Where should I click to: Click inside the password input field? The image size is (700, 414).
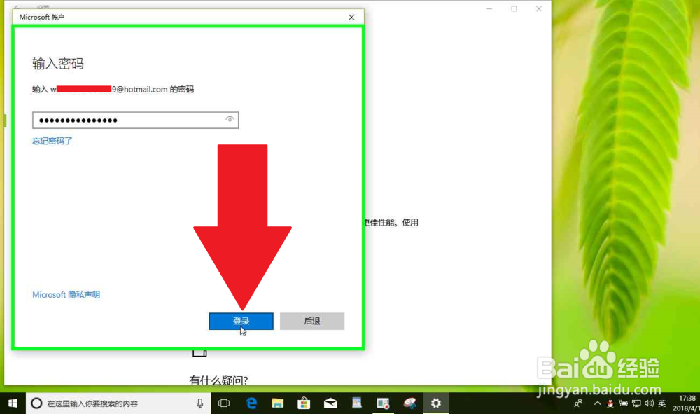126,120
